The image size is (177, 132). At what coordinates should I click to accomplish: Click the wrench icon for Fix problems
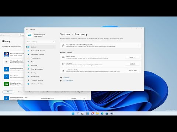pos(63,45)
